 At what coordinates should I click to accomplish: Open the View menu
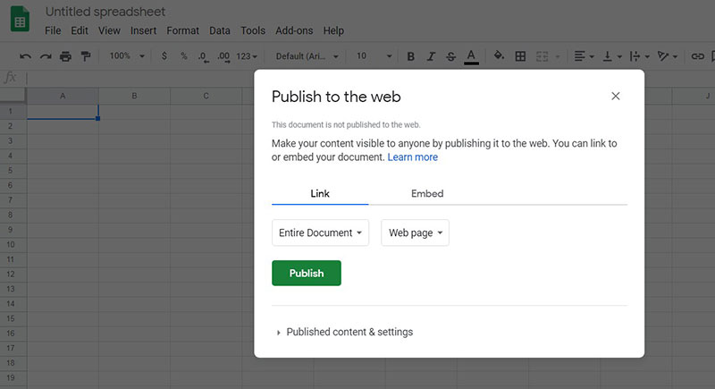[109, 30]
